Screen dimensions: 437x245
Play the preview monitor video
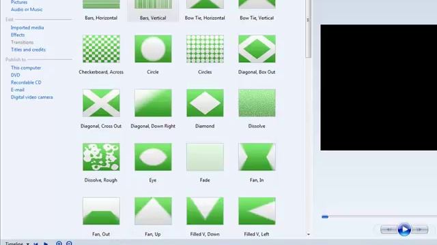click(404, 229)
